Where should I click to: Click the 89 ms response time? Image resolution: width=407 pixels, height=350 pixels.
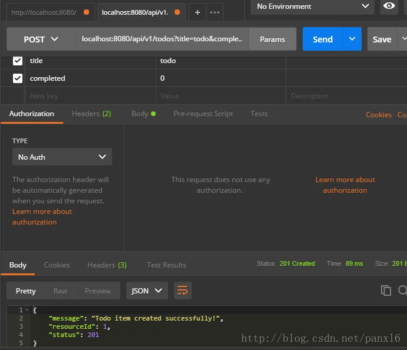point(354,263)
